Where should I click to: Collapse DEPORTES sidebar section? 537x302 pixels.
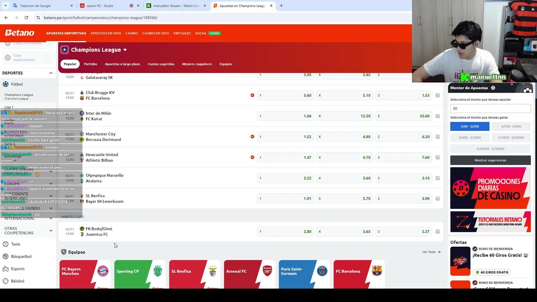point(51,73)
